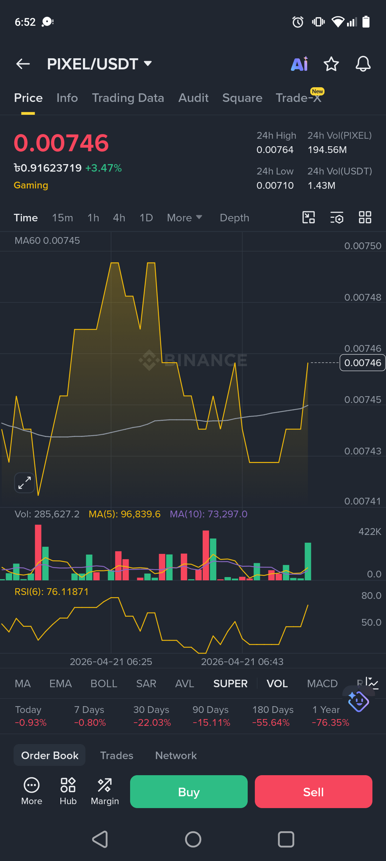Viewport: 386px width, 861px height.
Task: Tap the floating AI chatbot icon
Action: (x=358, y=701)
